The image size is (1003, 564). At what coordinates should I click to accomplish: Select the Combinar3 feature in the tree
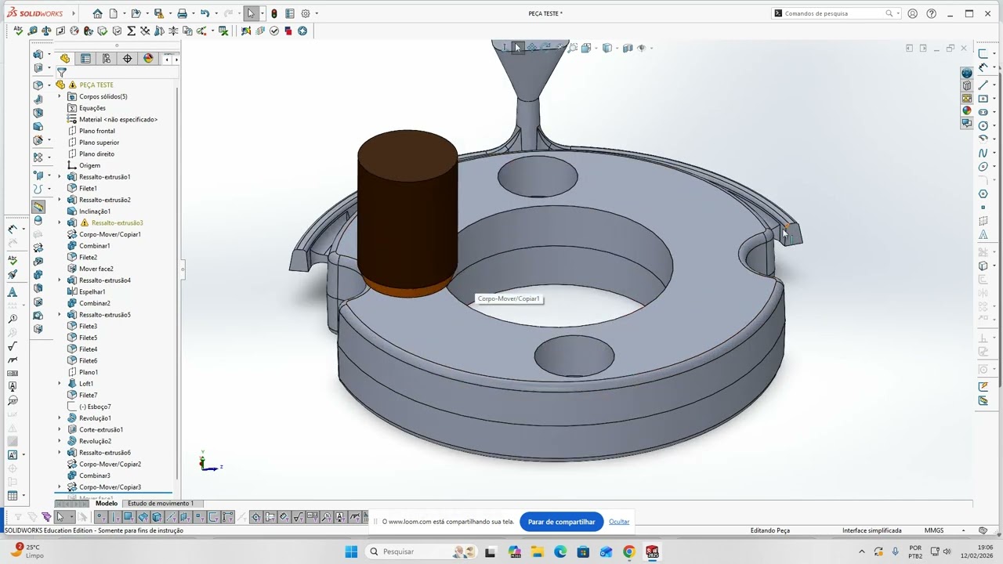coord(95,475)
